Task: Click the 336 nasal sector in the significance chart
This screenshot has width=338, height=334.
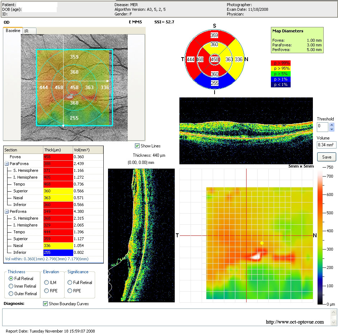Action: (x=239, y=59)
